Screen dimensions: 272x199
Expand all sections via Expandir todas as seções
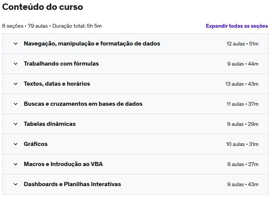(237, 26)
